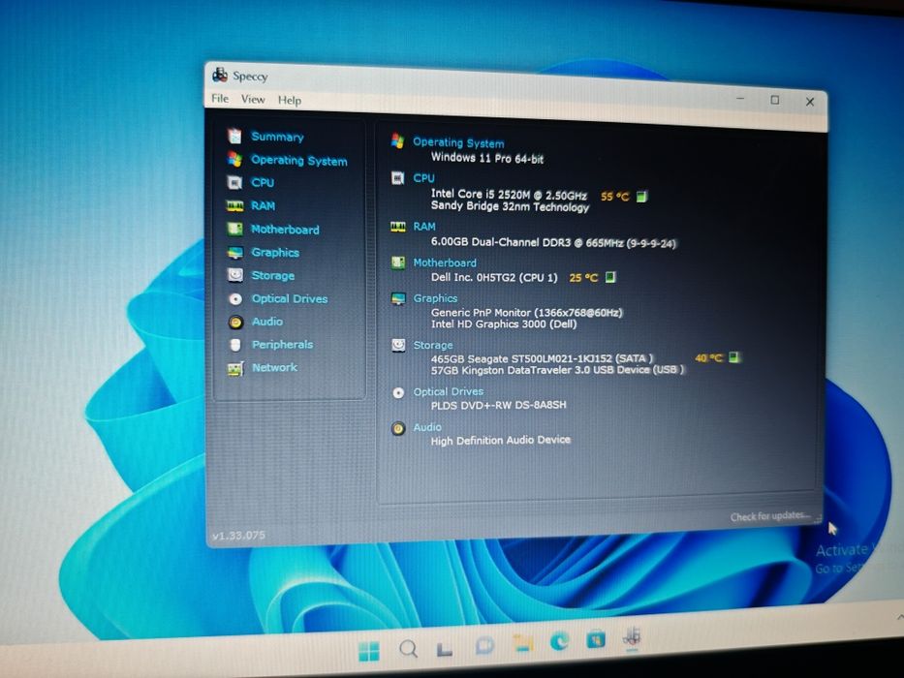Click the Motherboard icon in sidebar
The image size is (904, 678).
coord(234,229)
